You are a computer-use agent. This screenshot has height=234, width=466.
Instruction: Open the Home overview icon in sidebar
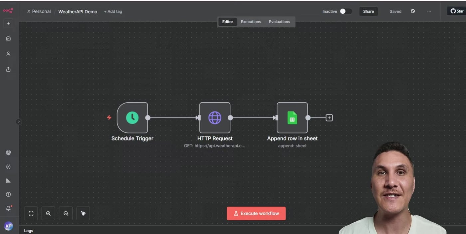pos(8,38)
